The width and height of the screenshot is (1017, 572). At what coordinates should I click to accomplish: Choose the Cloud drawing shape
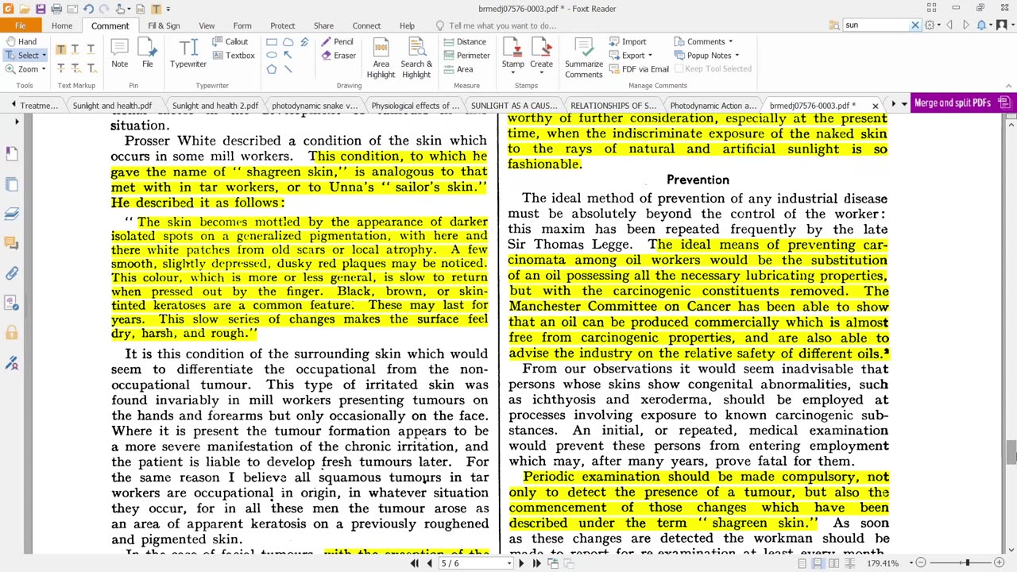click(288, 41)
